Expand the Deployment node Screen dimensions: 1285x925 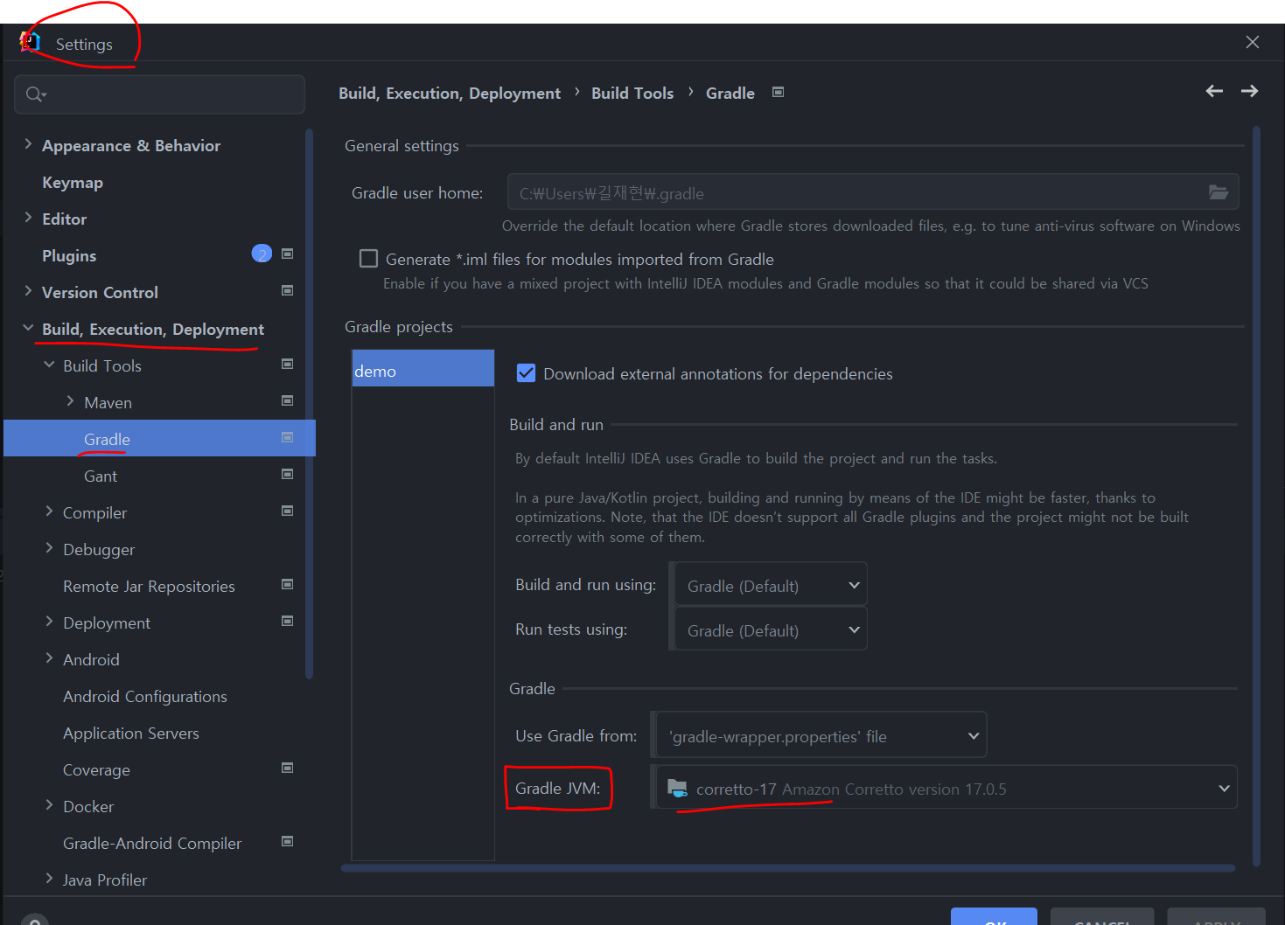pos(49,622)
